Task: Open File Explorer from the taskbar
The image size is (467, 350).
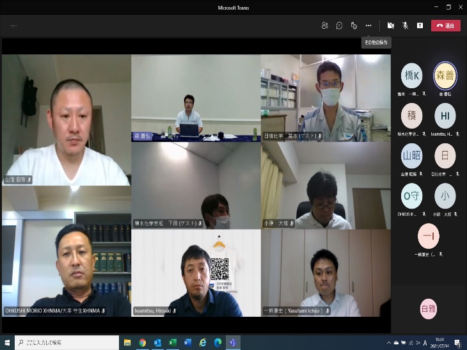Action: pyautogui.click(x=127, y=342)
